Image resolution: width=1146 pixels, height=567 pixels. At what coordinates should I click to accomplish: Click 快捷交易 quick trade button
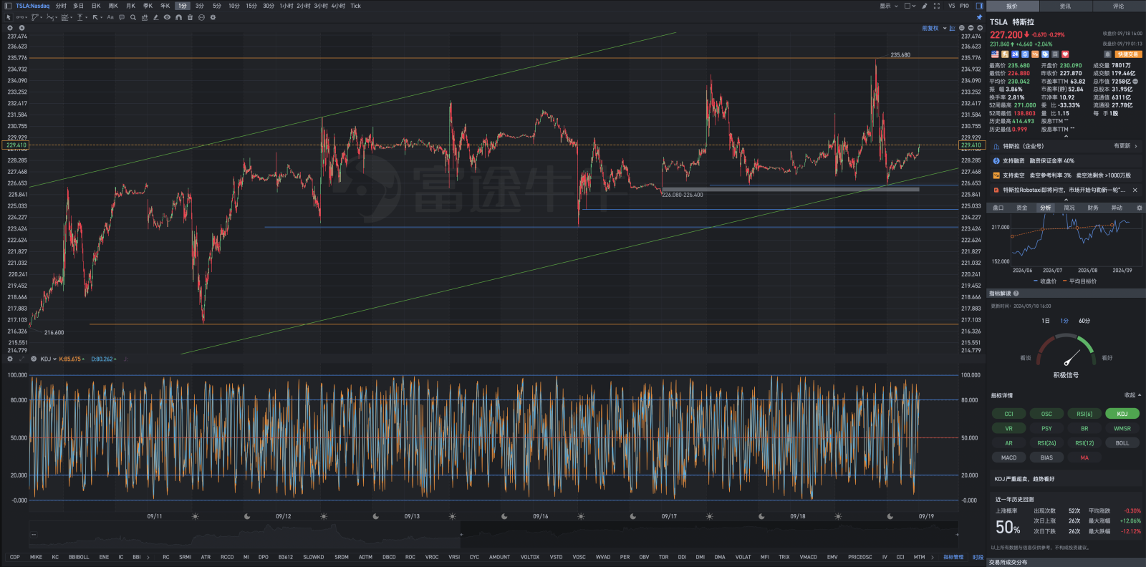click(1128, 54)
